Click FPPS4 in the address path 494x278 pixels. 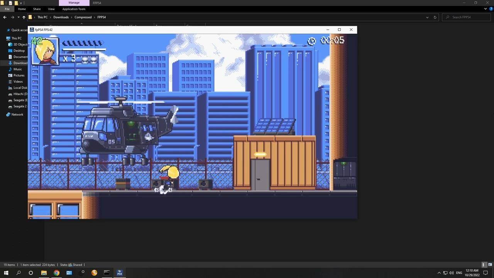(102, 17)
